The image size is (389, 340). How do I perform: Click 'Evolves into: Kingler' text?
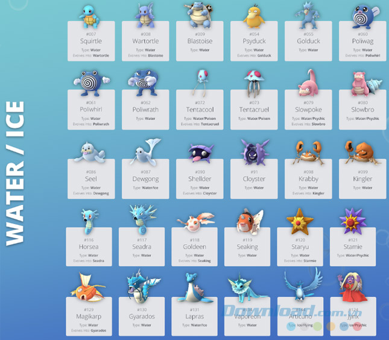[308, 193]
